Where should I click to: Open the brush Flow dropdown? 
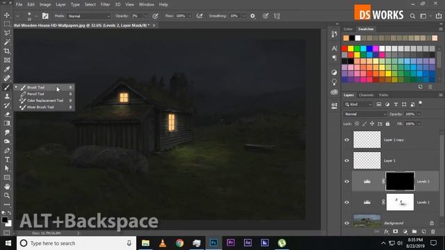[190, 16]
